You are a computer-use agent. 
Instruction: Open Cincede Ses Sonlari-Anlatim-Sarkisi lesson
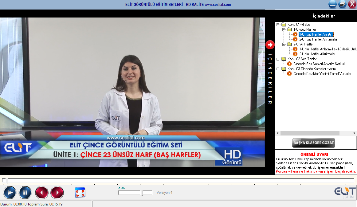(x=319, y=64)
